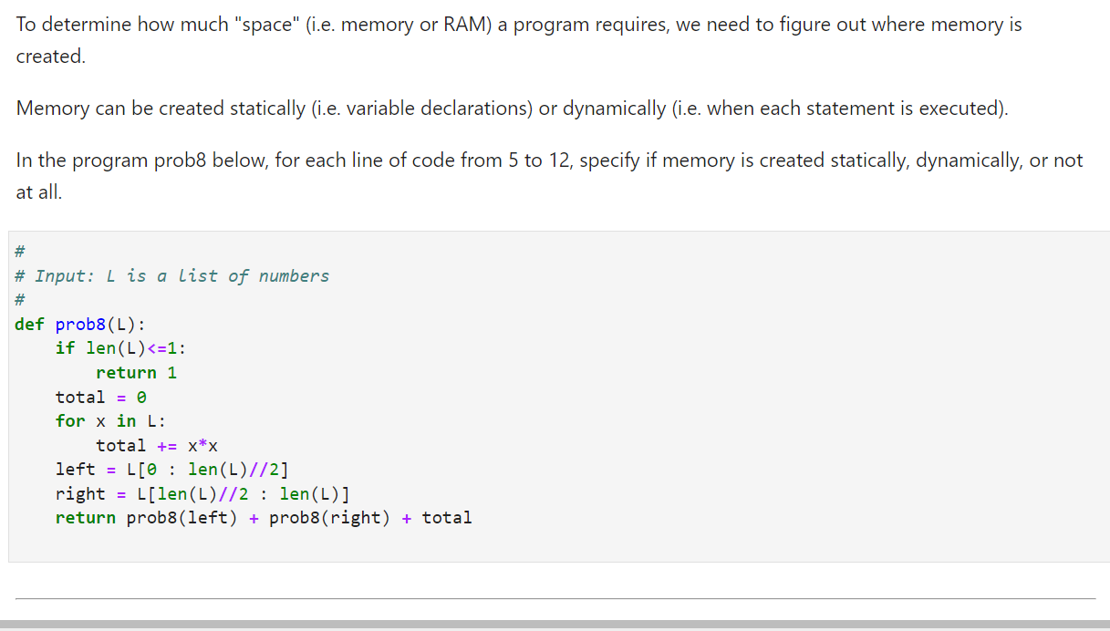1110x631 pixels.
Task: Click the total += x*x statement
Action: click(157, 445)
